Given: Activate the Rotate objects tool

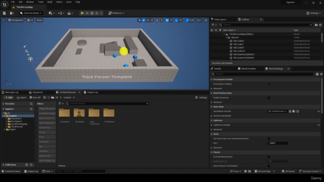Looking at the screenshot, I should 148,20.
